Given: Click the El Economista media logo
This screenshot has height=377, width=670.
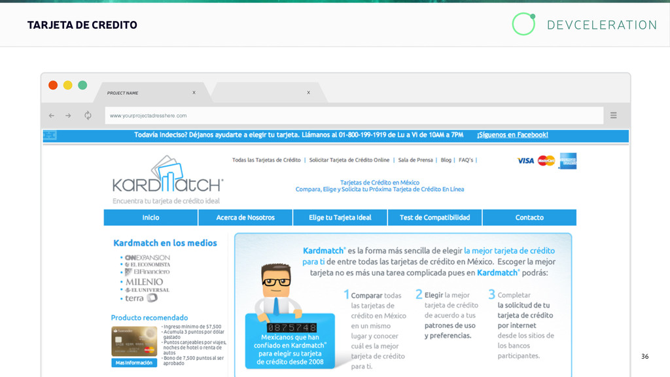Looking at the screenshot, I should (x=147, y=264).
